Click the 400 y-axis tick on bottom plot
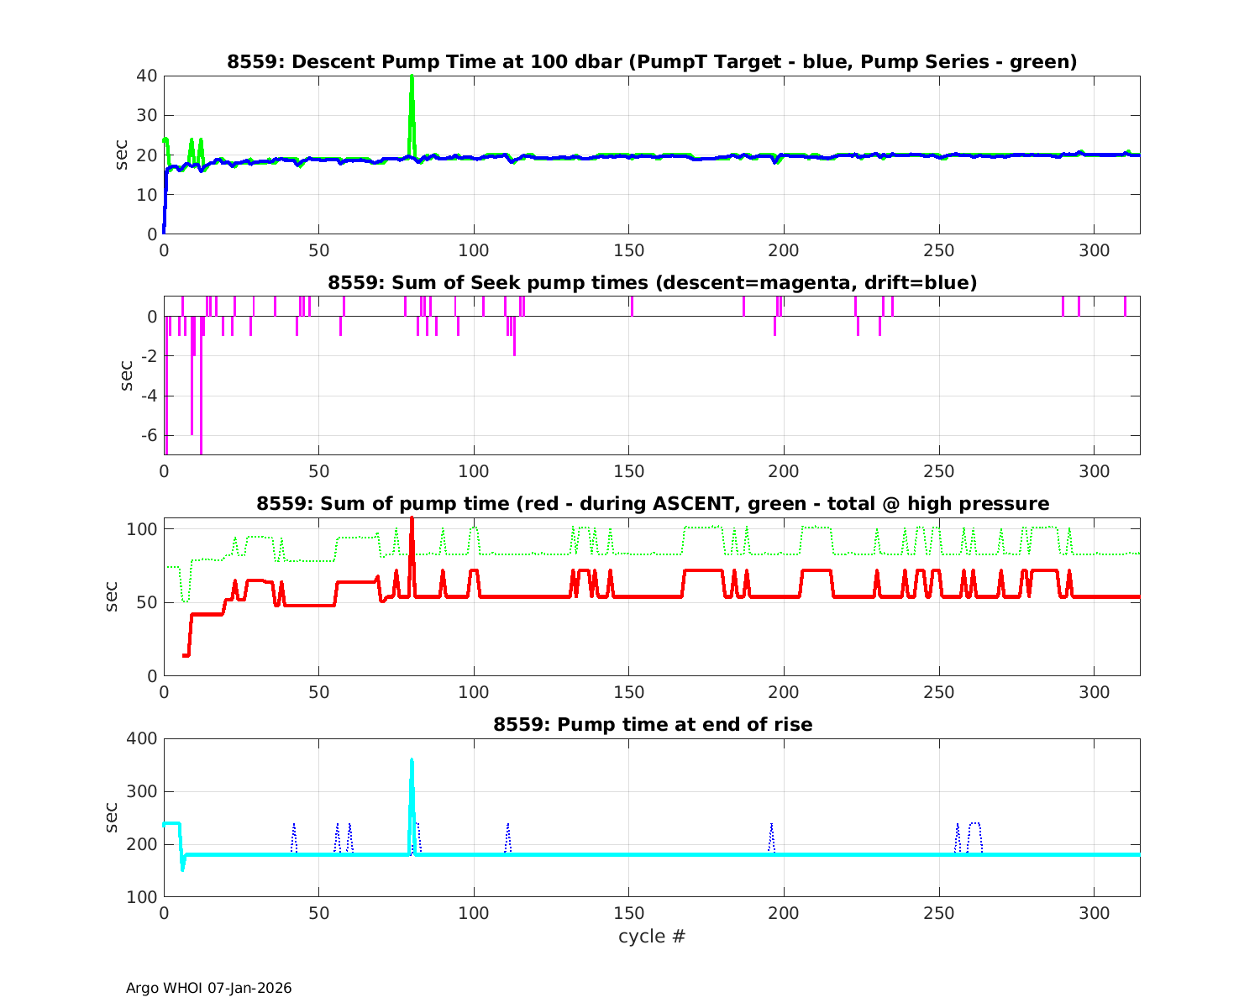 pos(143,739)
